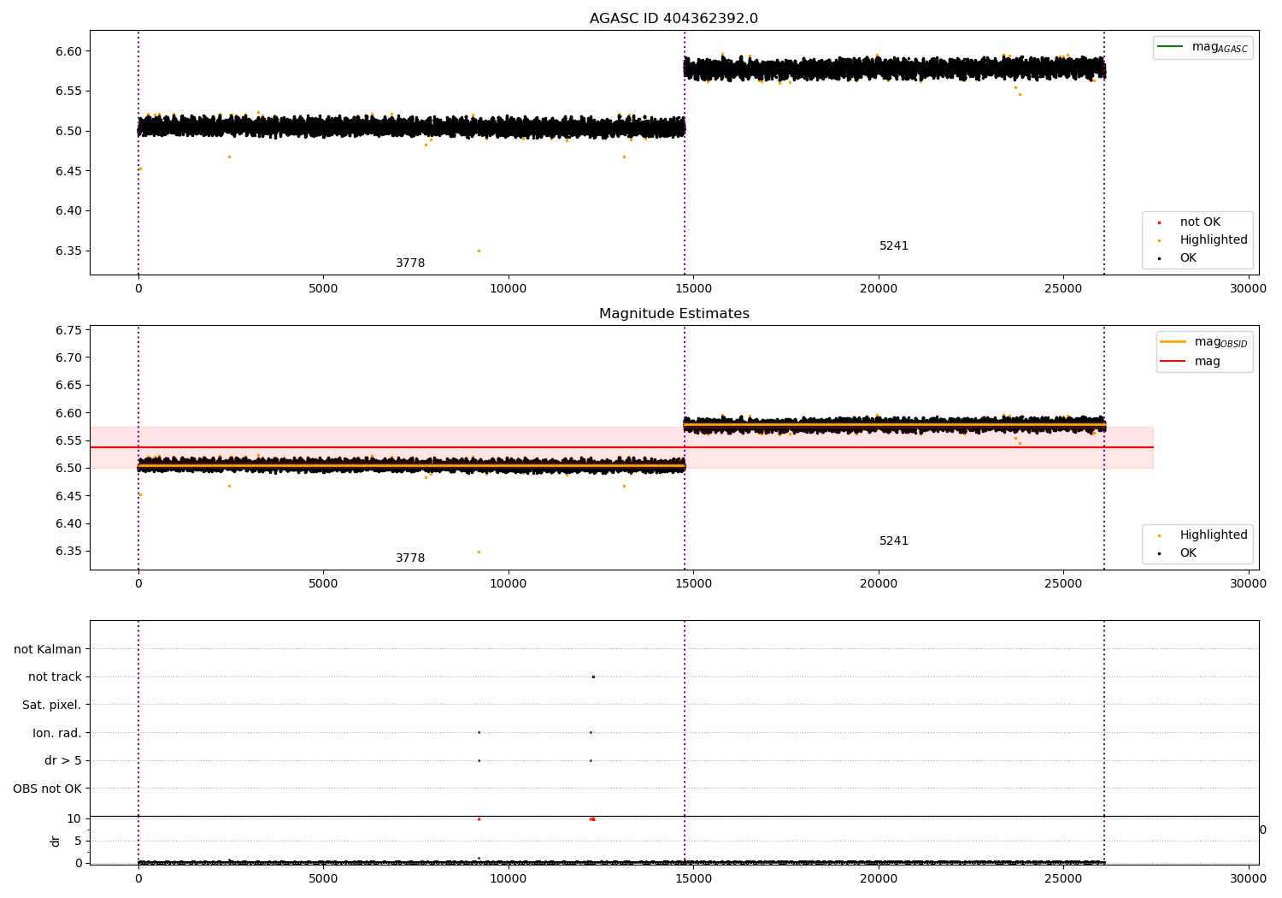This screenshot has width=1282, height=898.
Task: Click the 'not track' row label
Action: pyautogui.click(x=55, y=676)
